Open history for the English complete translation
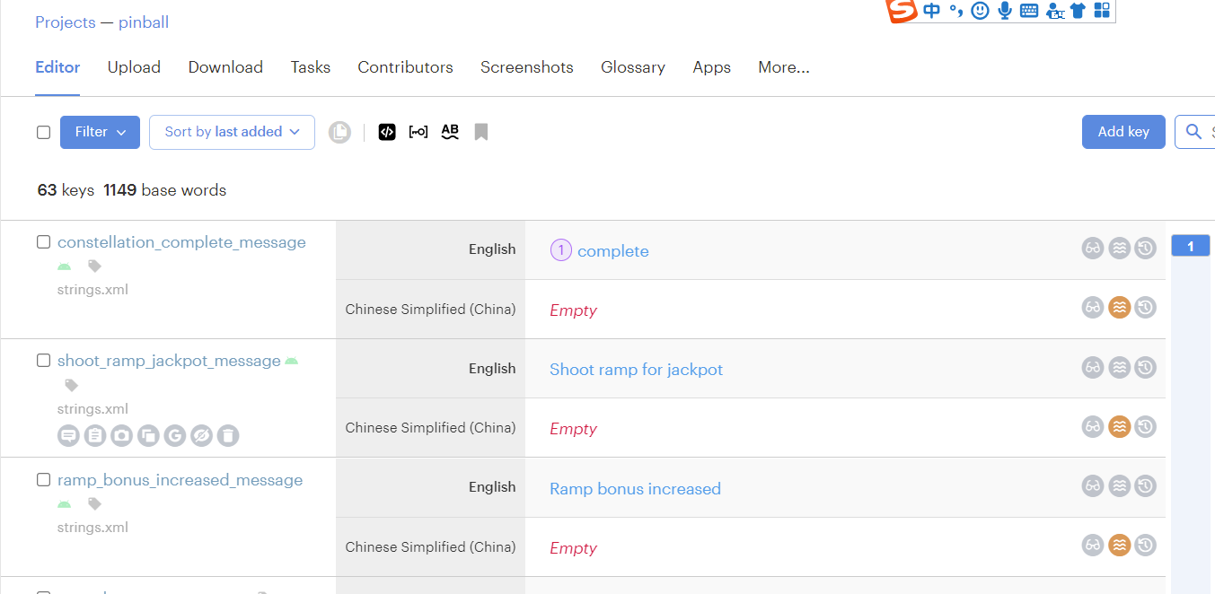Viewport: 1215px width, 594px height. pyautogui.click(x=1145, y=248)
